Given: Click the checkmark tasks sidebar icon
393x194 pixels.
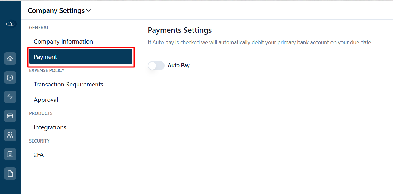Looking at the screenshot, I should click(x=10, y=78).
